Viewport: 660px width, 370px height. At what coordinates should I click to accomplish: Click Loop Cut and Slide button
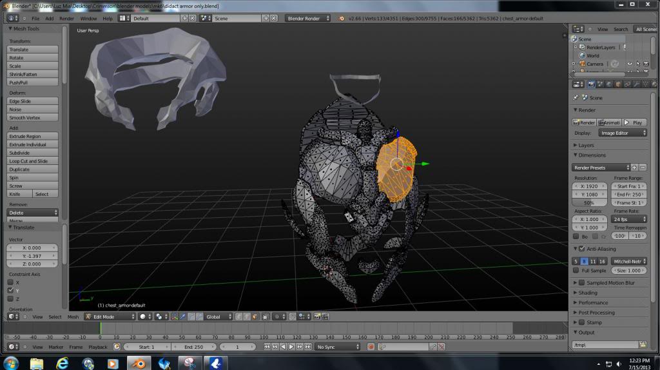32,161
